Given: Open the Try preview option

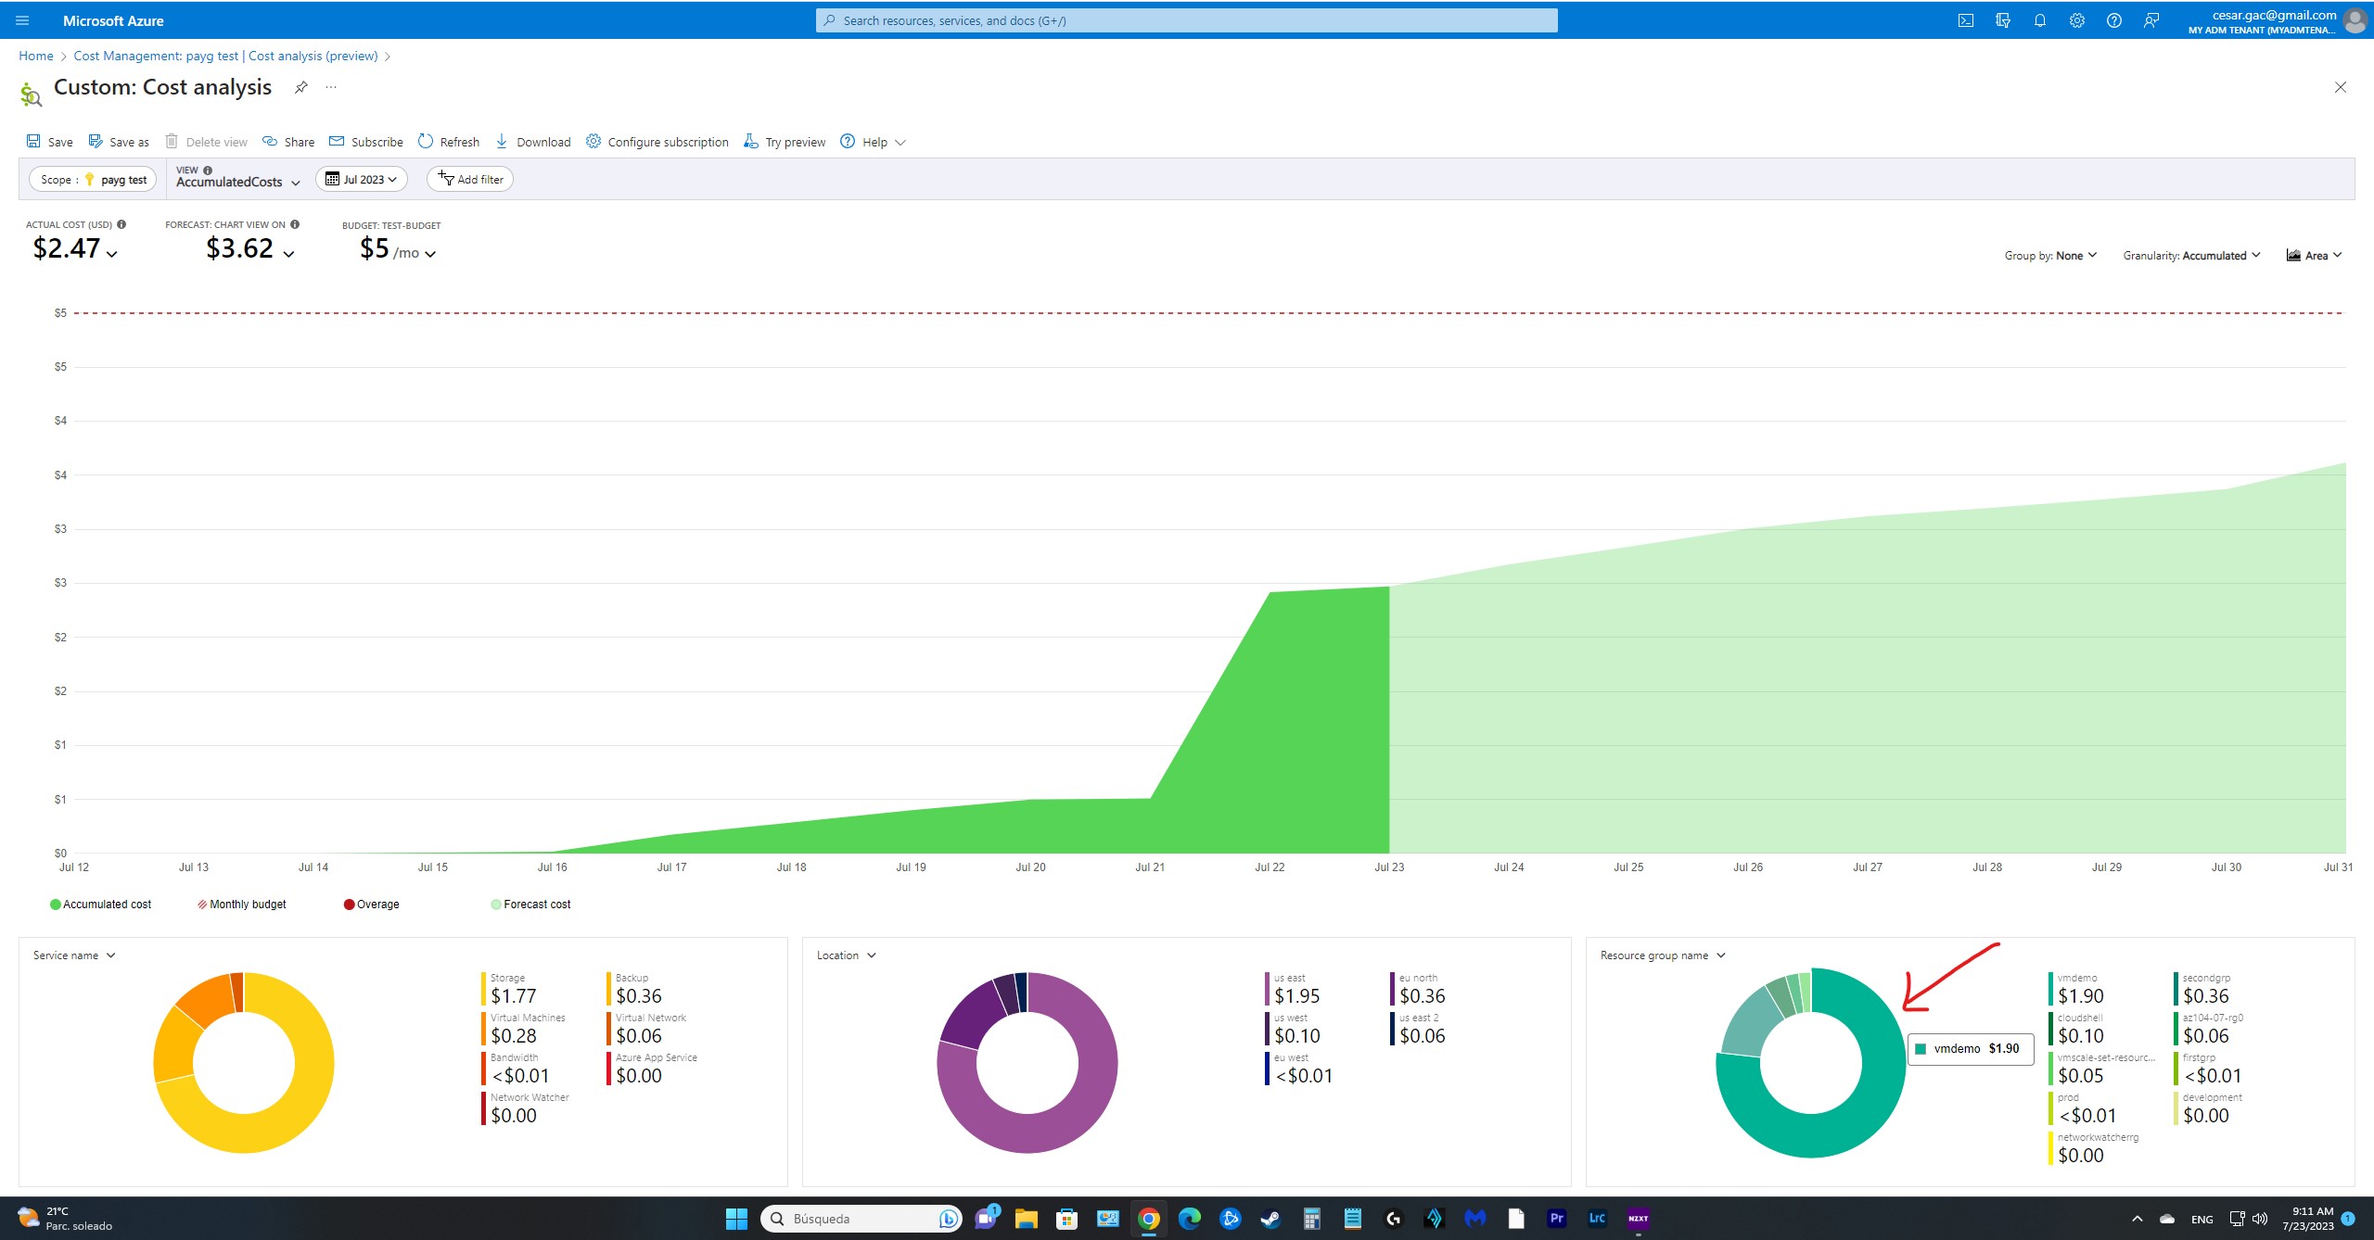Looking at the screenshot, I should click(785, 142).
